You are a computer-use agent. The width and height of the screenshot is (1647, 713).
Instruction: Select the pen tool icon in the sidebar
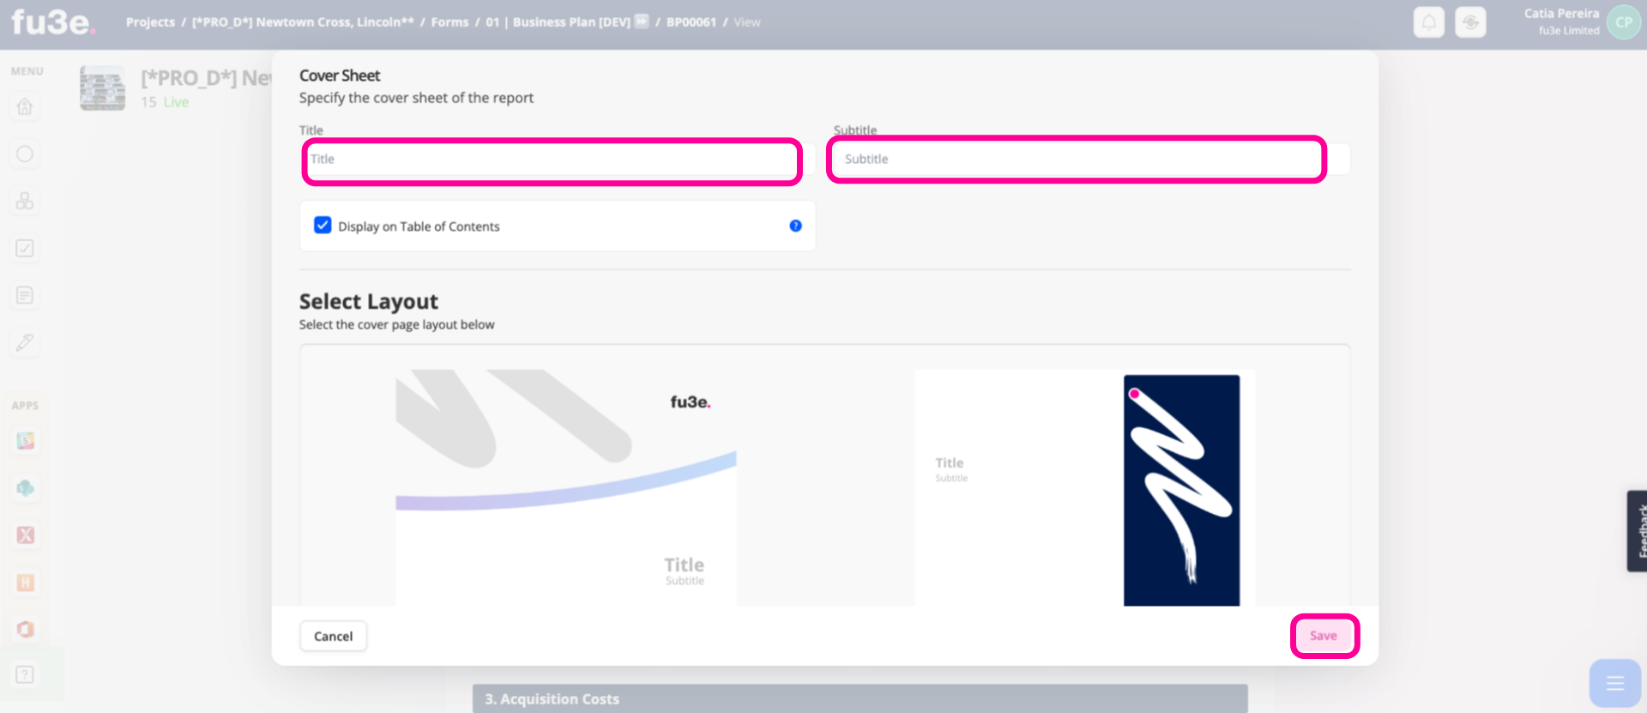pos(25,342)
